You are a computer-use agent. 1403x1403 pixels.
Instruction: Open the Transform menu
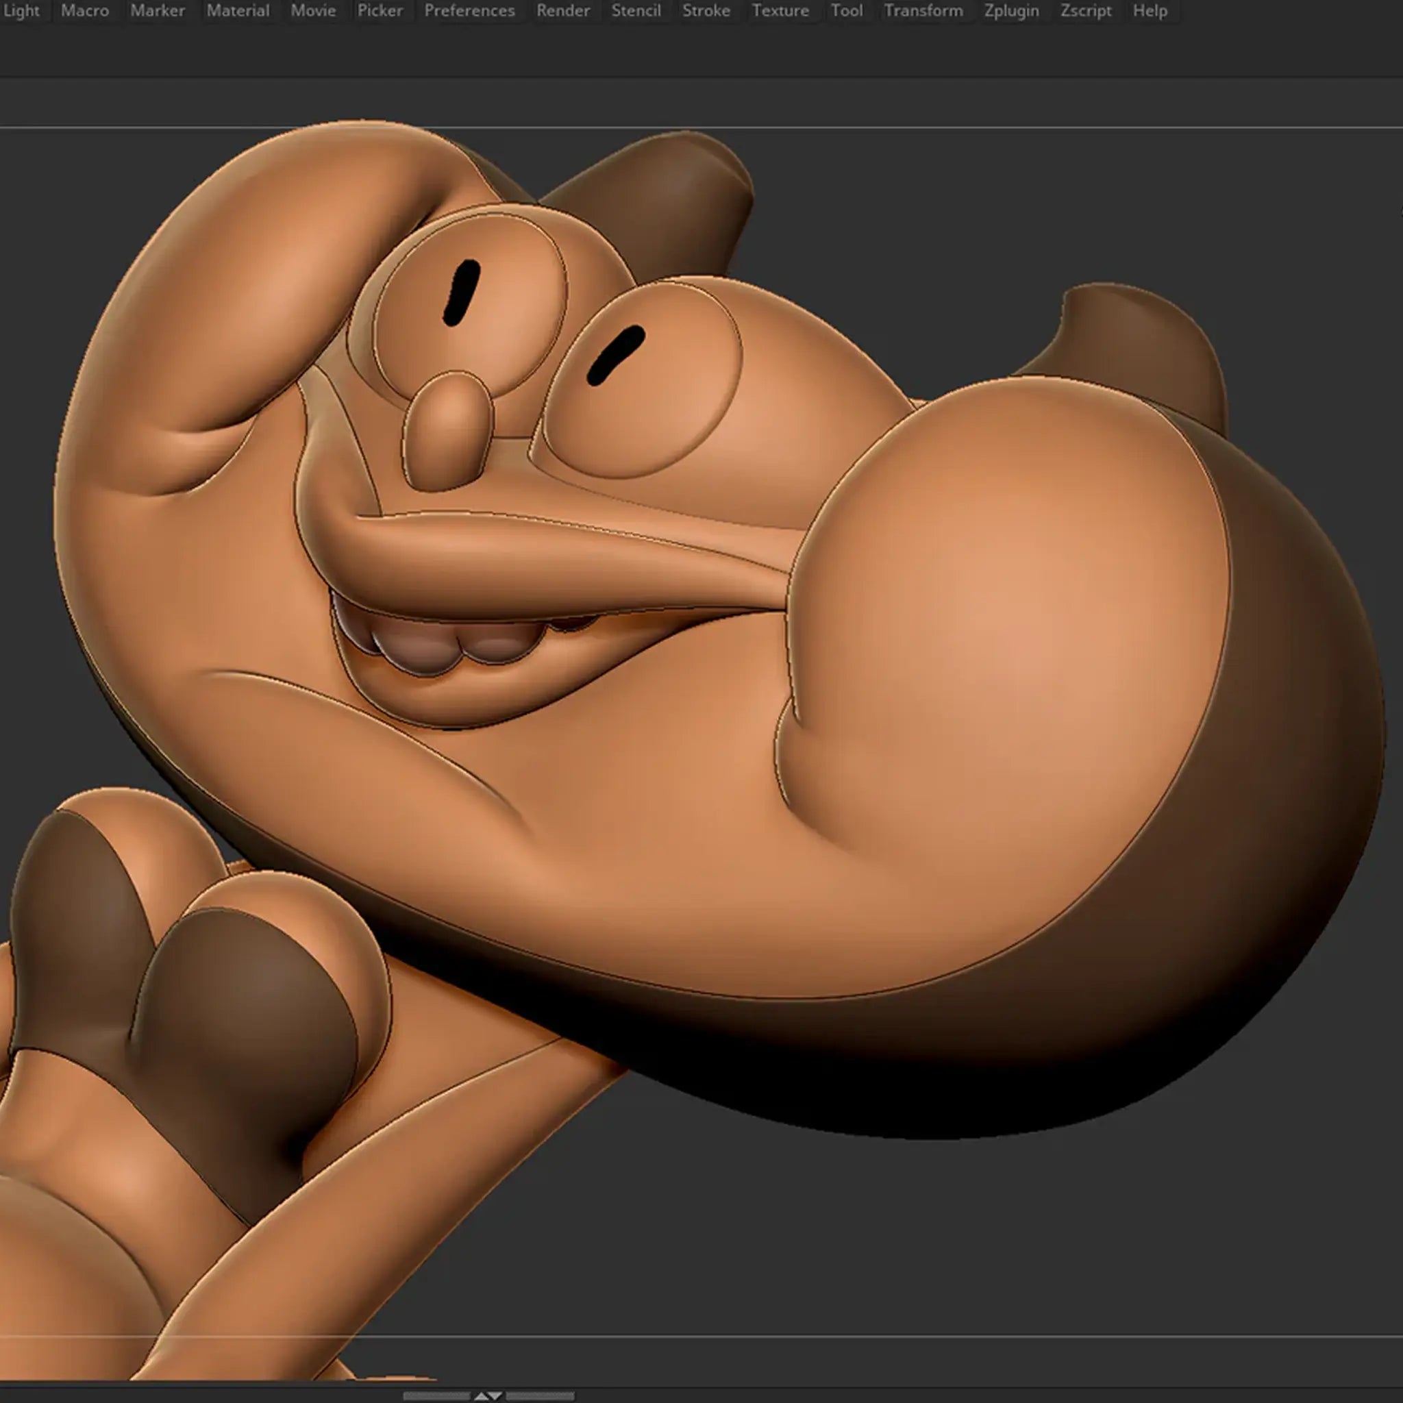point(923,11)
